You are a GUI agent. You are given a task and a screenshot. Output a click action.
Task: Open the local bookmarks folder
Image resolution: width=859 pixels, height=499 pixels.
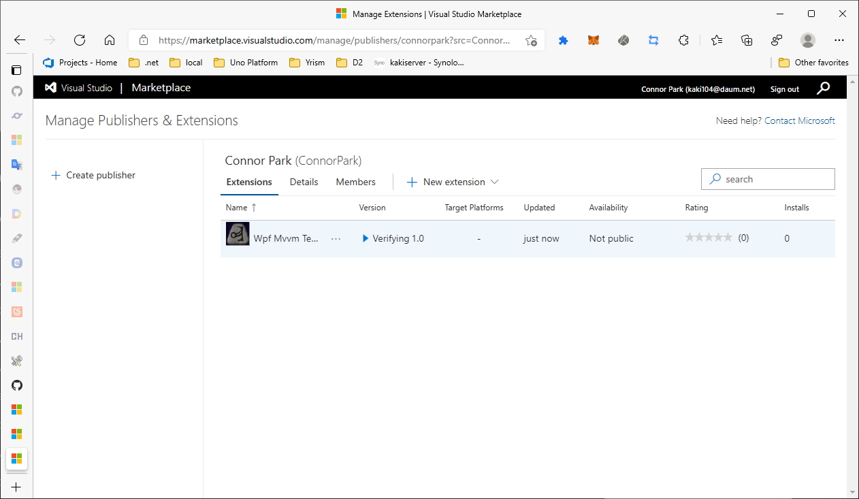[x=186, y=63]
